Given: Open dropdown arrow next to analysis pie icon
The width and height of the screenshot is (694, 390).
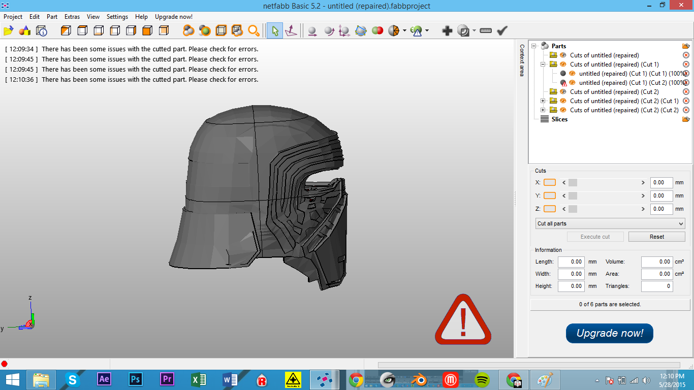Looking at the screenshot, I should 404,31.
